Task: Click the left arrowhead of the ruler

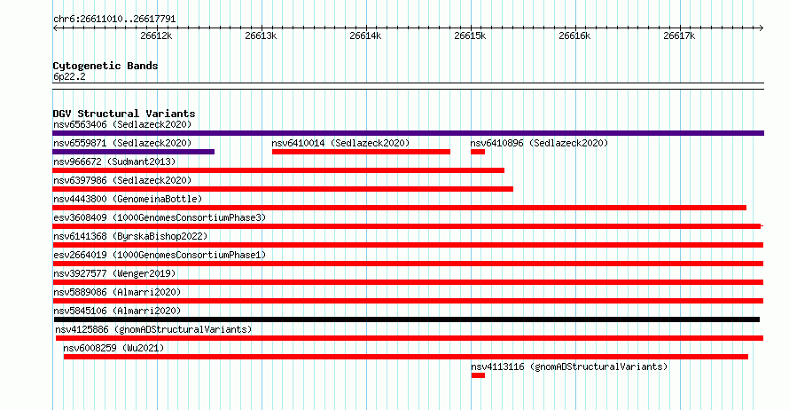Action: (x=55, y=28)
